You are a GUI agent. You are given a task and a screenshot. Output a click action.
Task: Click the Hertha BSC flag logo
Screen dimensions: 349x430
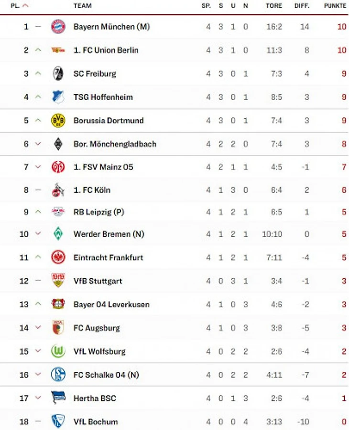point(58,398)
